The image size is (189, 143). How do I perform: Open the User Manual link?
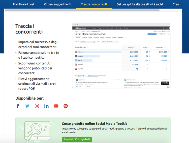(158, 31)
